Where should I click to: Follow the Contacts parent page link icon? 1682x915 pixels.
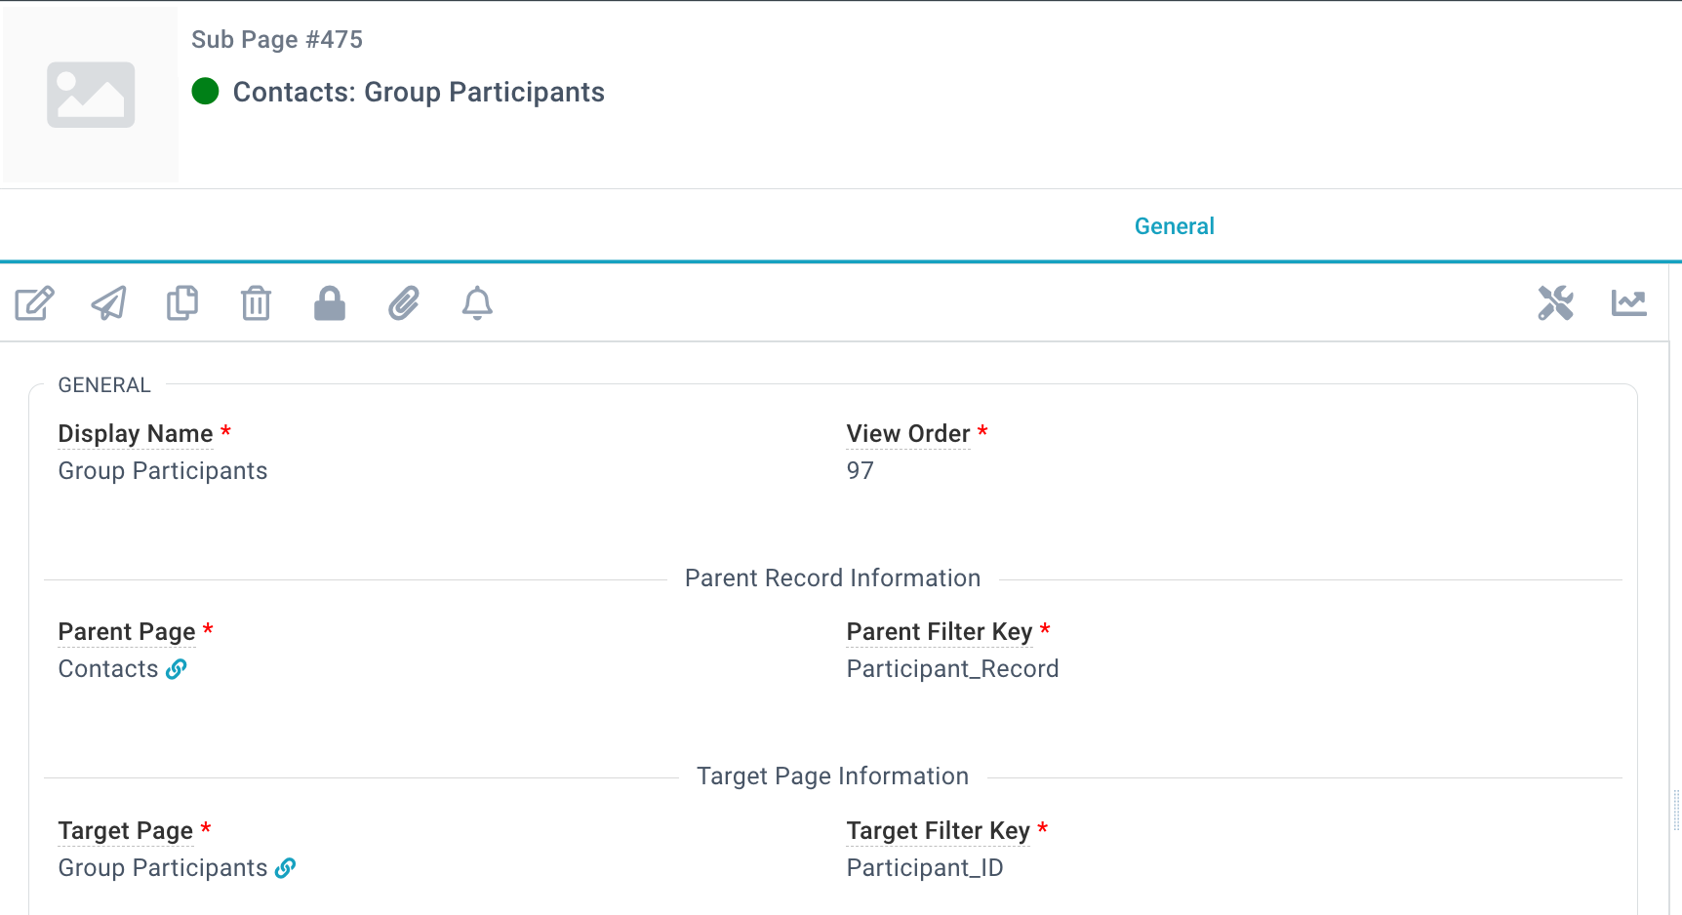click(177, 669)
